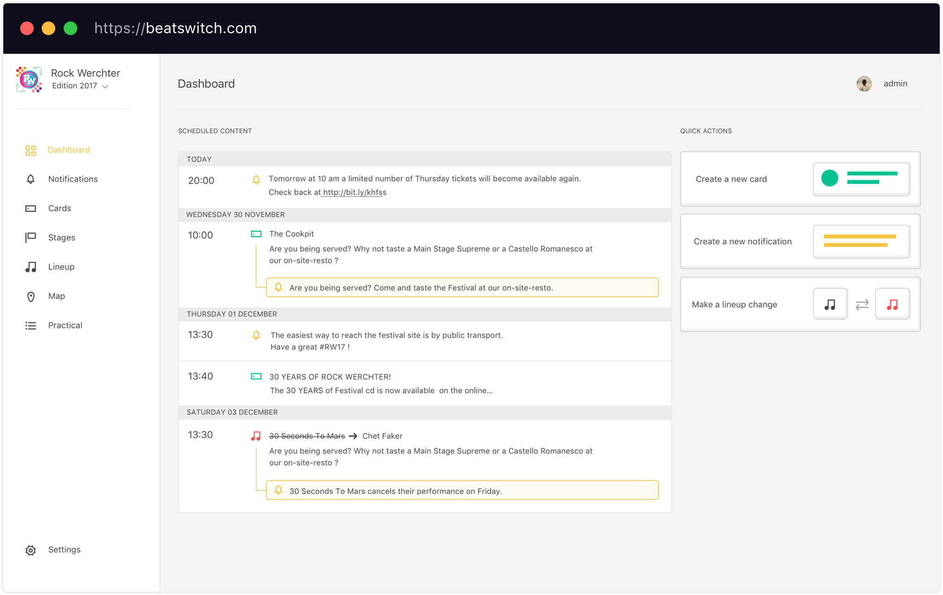Click the Settings gear icon
The image size is (943, 595).
[31, 550]
